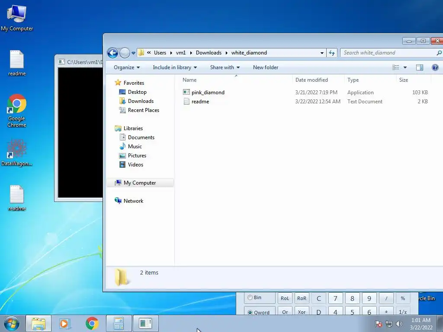Screen dimensions: 443x332
Task: Click digit 8 in Calculator
Action: click(x=352, y=298)
